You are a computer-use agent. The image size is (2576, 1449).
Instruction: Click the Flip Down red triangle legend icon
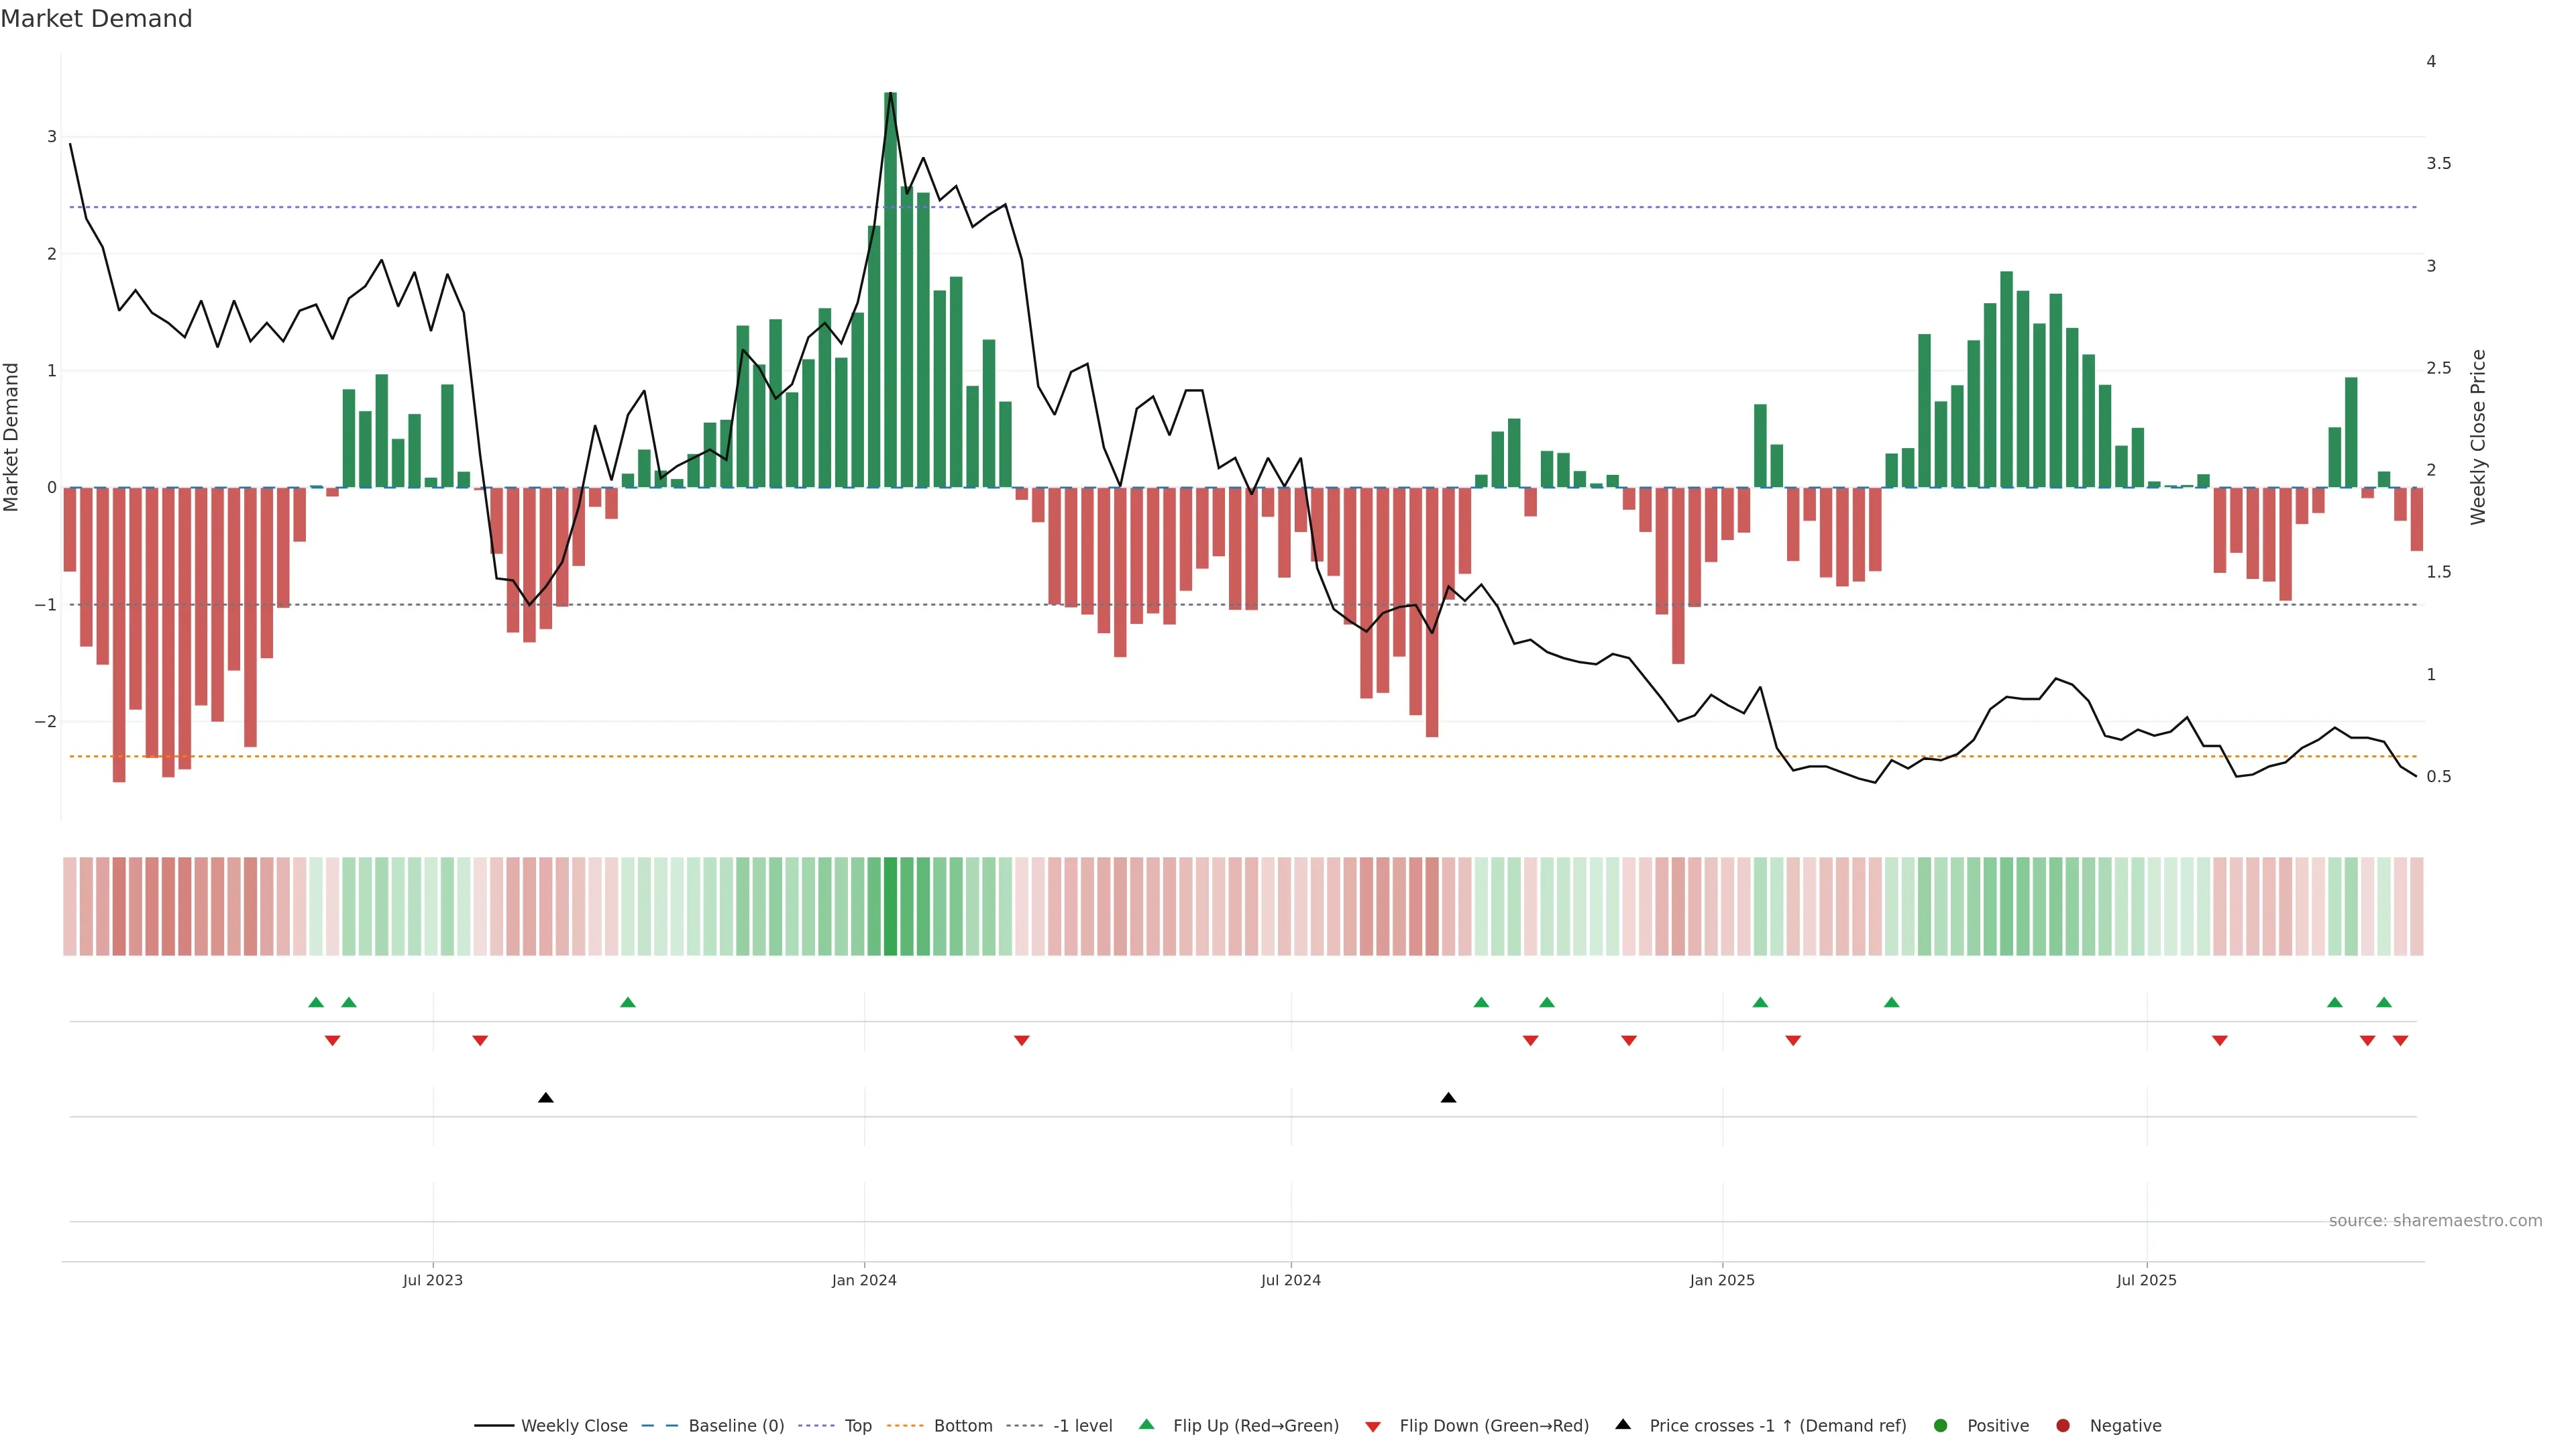coord(1373,1427)
